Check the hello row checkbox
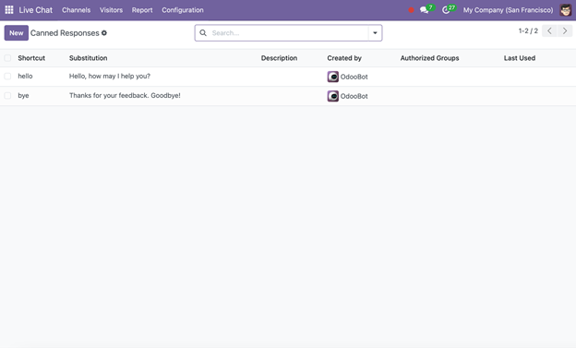 coord(7,76)
